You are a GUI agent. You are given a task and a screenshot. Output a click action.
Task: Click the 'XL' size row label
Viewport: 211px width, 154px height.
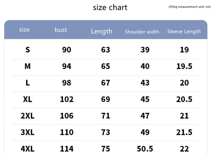(27, 99)
